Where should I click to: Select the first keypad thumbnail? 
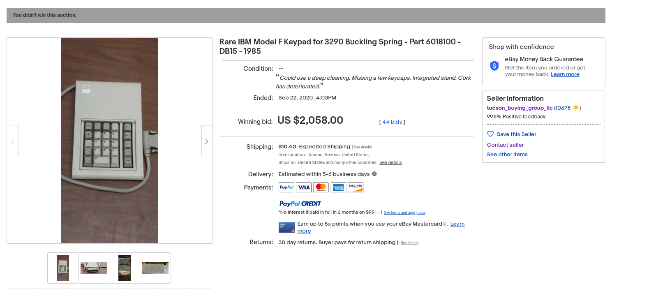tap(63, 268)
